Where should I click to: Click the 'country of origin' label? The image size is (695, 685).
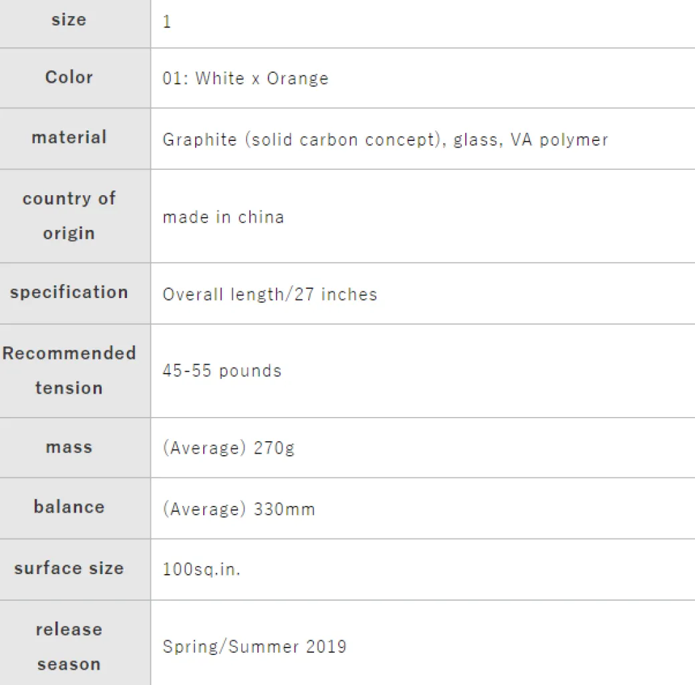pos(69,216)
